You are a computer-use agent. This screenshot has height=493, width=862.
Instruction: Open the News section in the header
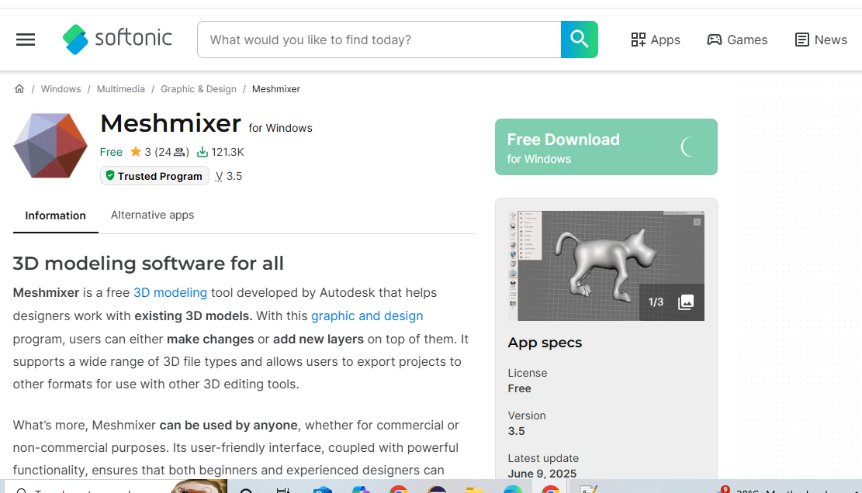(822, 40)
